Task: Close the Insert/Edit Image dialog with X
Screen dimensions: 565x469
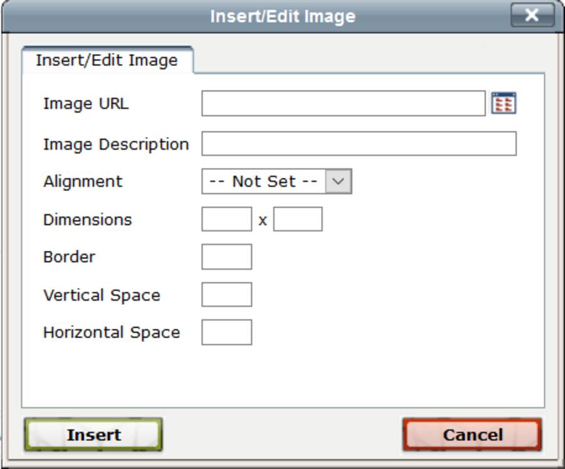Action: 532,15
